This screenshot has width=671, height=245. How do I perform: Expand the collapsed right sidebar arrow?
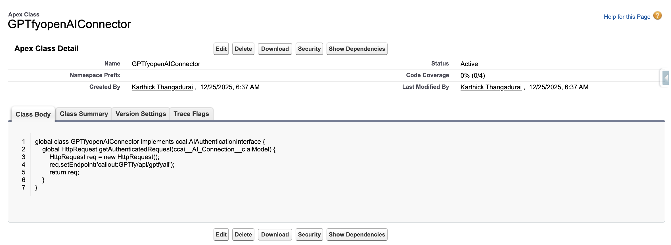pyautogui.click(x=665, y=78)
